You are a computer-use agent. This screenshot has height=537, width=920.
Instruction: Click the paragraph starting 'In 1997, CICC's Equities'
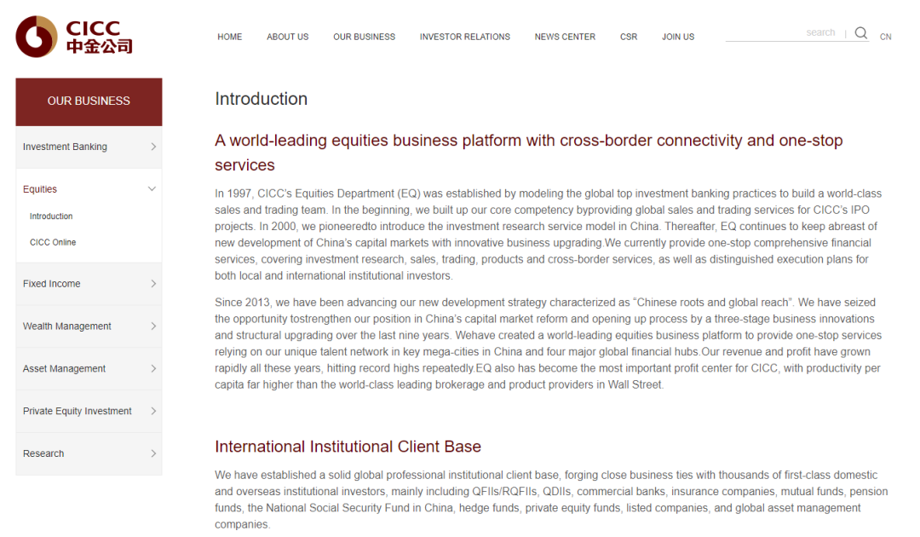pos(548,234)
